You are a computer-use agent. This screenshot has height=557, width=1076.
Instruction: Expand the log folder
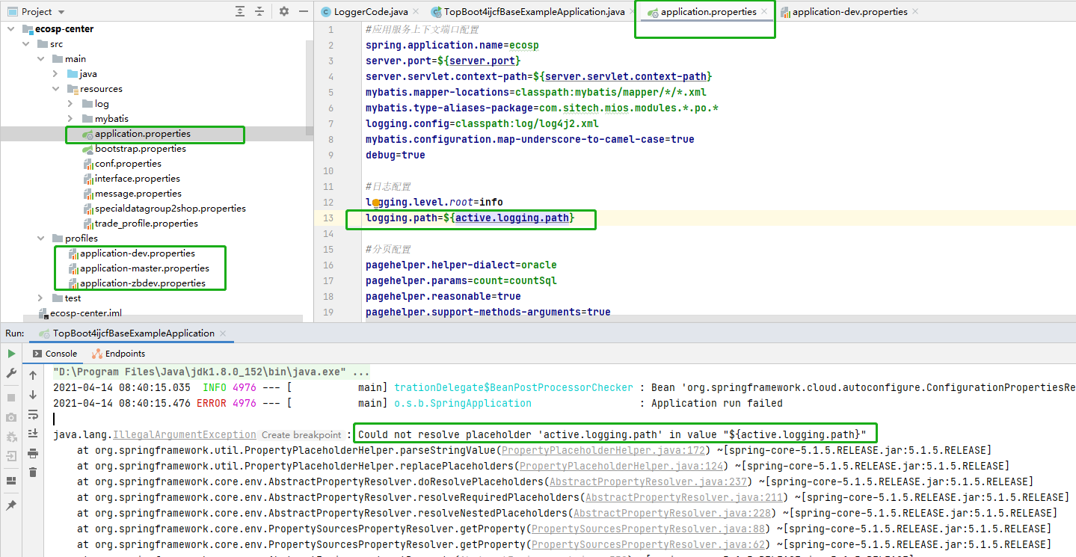click(x=71, y=104)
